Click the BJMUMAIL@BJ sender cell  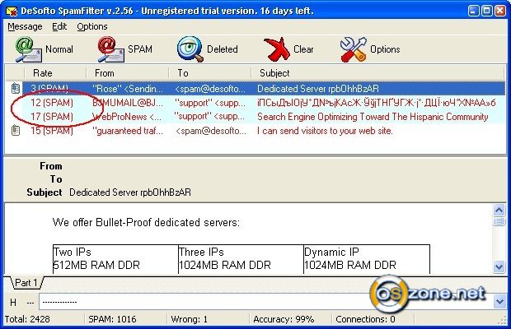coord(128,103)
